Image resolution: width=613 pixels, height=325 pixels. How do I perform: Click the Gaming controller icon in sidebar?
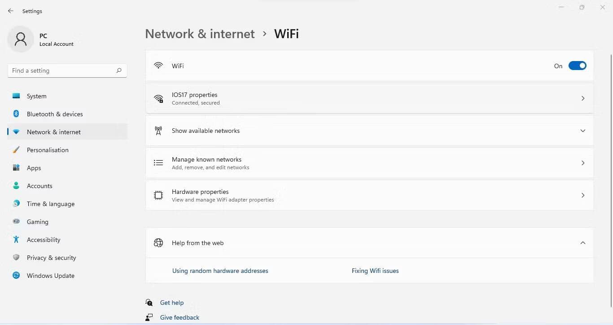tap(16, 221)
